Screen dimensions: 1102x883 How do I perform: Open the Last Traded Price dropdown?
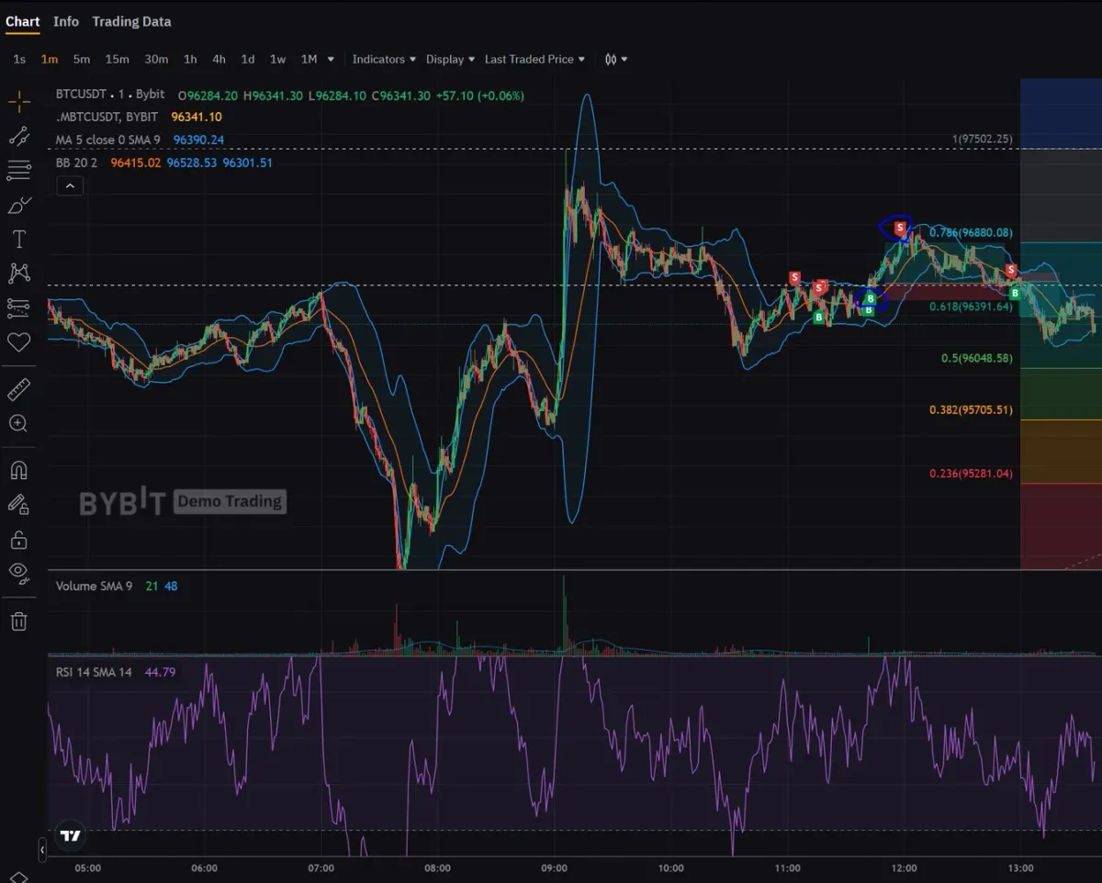pyautogui.click(x=534, y=60)
